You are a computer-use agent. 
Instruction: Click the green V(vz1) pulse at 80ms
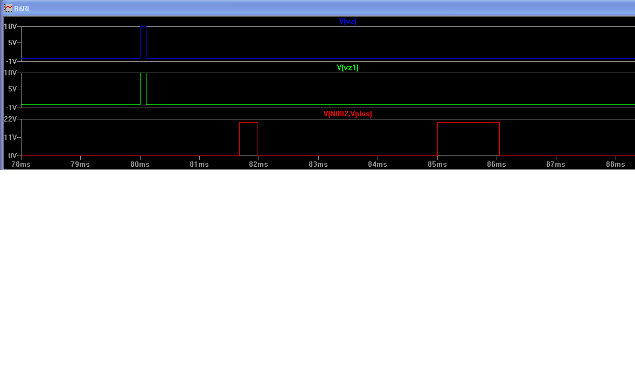pos(143,89)
